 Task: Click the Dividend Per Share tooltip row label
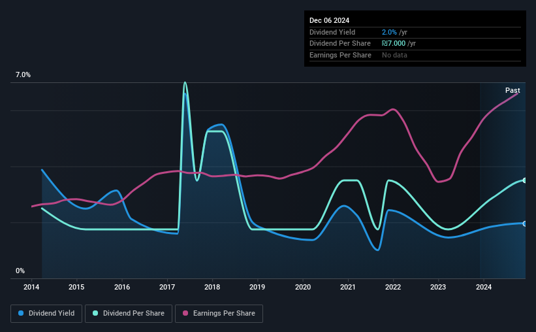pyautogui.click(x=339, y=44)
